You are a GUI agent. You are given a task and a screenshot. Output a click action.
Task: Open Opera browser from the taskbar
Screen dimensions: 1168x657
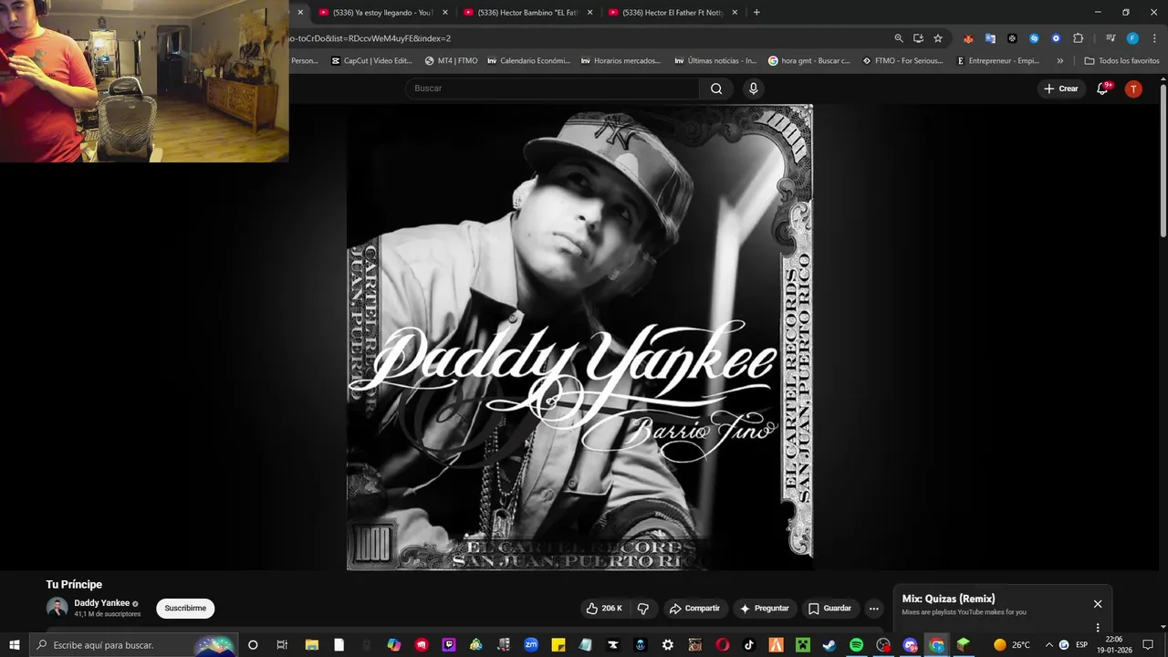click(723, 645)
